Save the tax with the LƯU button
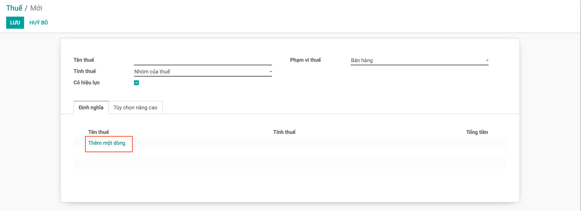The width and height of the screenshot is (581, 211). [15, 23]
